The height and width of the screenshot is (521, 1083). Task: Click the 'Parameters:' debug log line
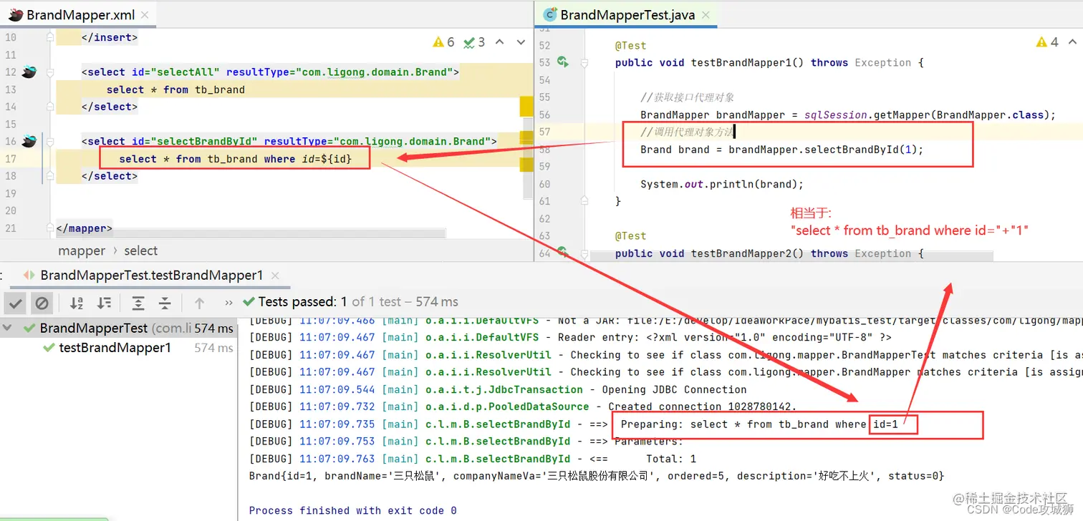click(466, 442)
